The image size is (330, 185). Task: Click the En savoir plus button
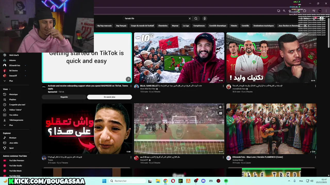click(110, 97)
